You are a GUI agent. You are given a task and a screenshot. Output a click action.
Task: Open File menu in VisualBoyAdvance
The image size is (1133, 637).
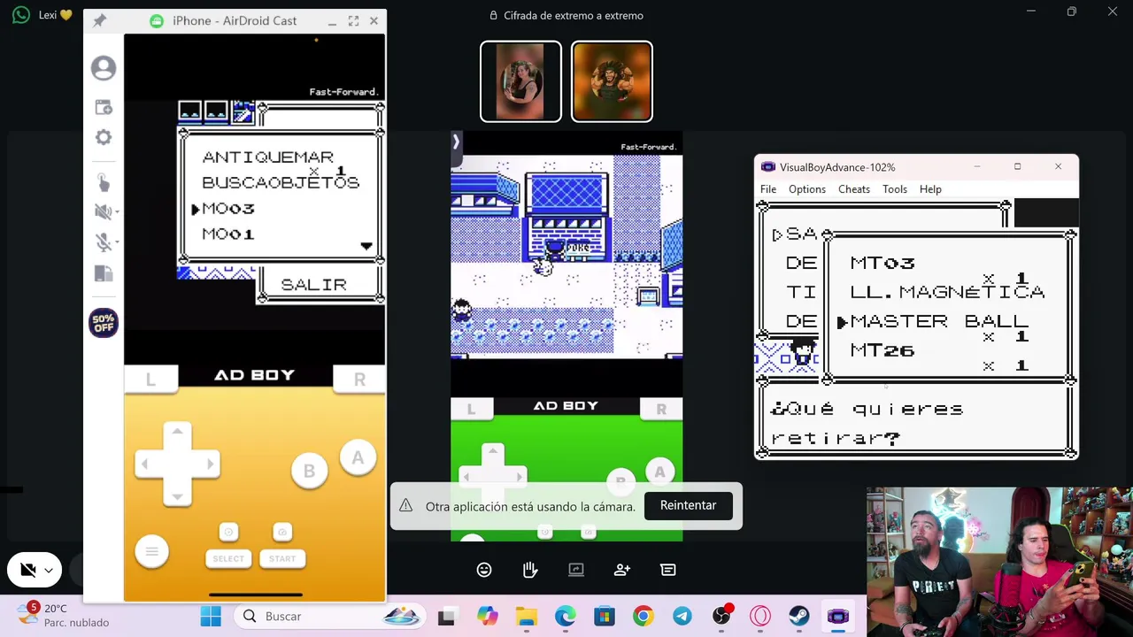pyautogui.click(x=768, y=189)
